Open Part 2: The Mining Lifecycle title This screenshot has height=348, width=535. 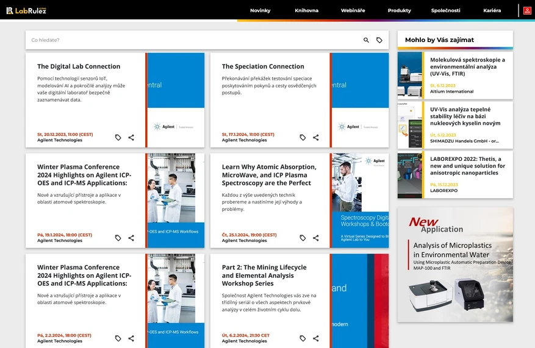coord(264,275)
